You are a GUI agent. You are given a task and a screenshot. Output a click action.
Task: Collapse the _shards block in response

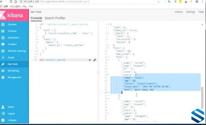tap(108, 33)
